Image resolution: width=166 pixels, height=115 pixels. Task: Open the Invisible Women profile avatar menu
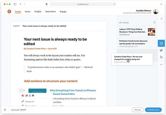coord(156,11)
